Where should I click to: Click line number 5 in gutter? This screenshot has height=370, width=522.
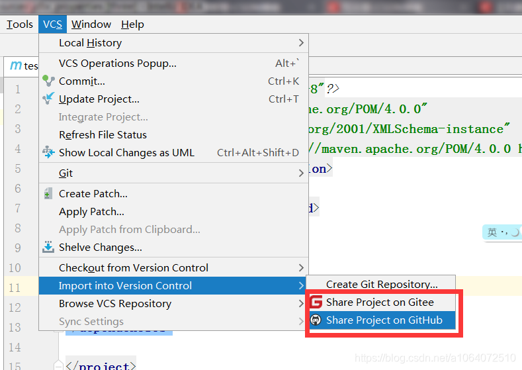(18, 169)
